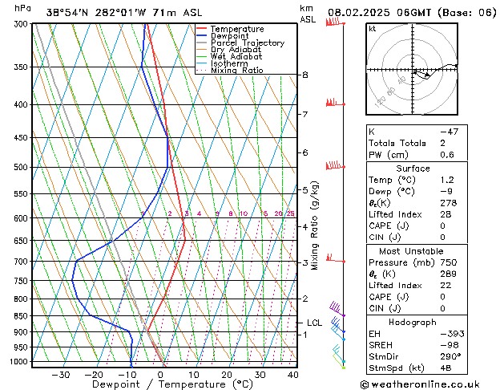Click the surface theta-e value 278
504x390 pixels.
point(449,203)
